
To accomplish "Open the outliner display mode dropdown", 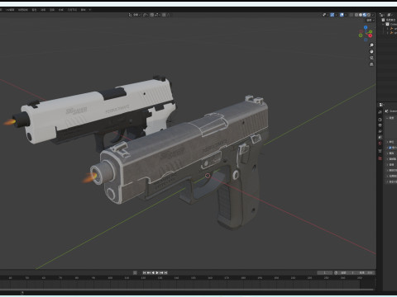I will tap(382, 15).
